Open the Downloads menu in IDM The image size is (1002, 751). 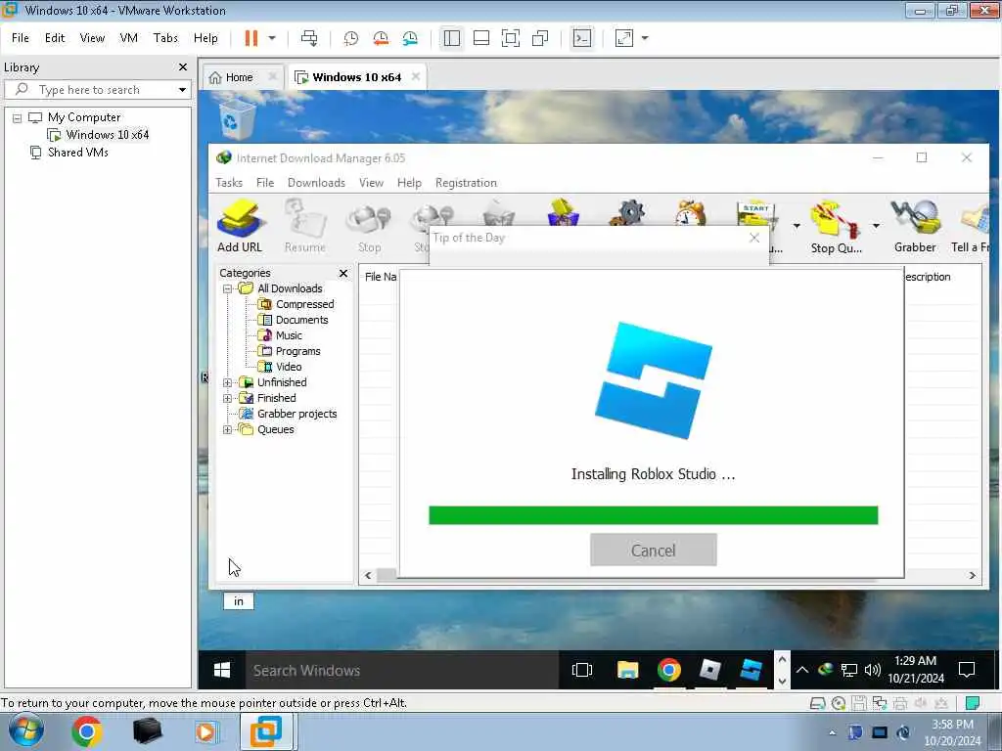[x=316, y=183]
